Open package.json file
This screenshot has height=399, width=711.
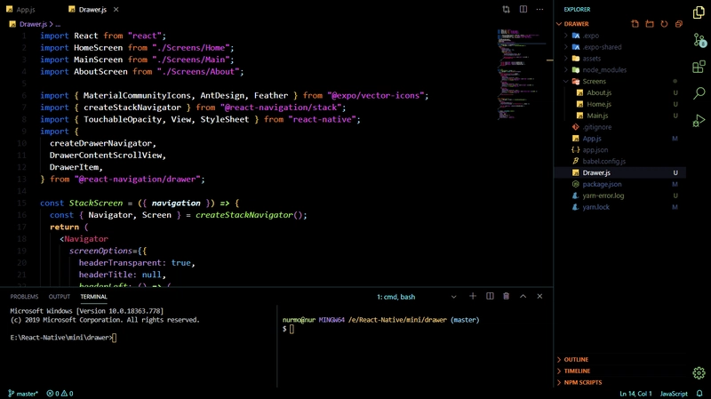point(602,184)
